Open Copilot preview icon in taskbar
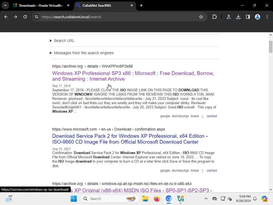Screen dimensions: 273x205 click(x=264, y=199)
